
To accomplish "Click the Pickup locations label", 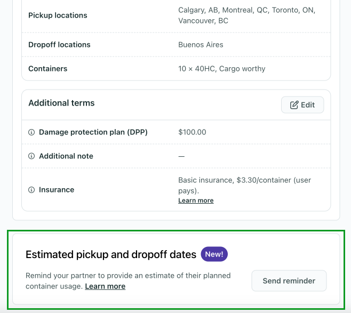I will click(x=58, y=15).
